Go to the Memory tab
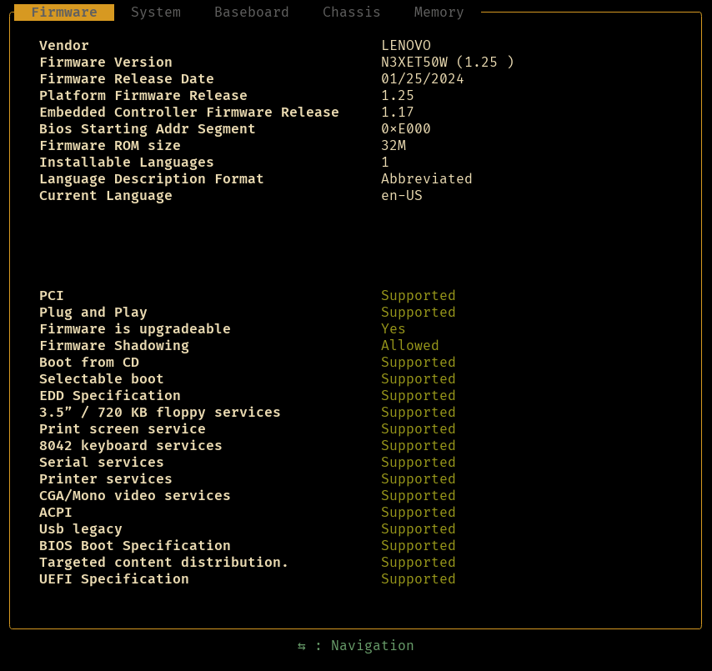The height and width of the screenshot is (671, 712). click(439, 13)
